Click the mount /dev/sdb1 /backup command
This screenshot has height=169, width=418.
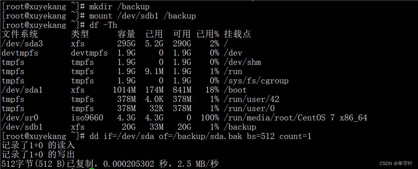[142, 16]
